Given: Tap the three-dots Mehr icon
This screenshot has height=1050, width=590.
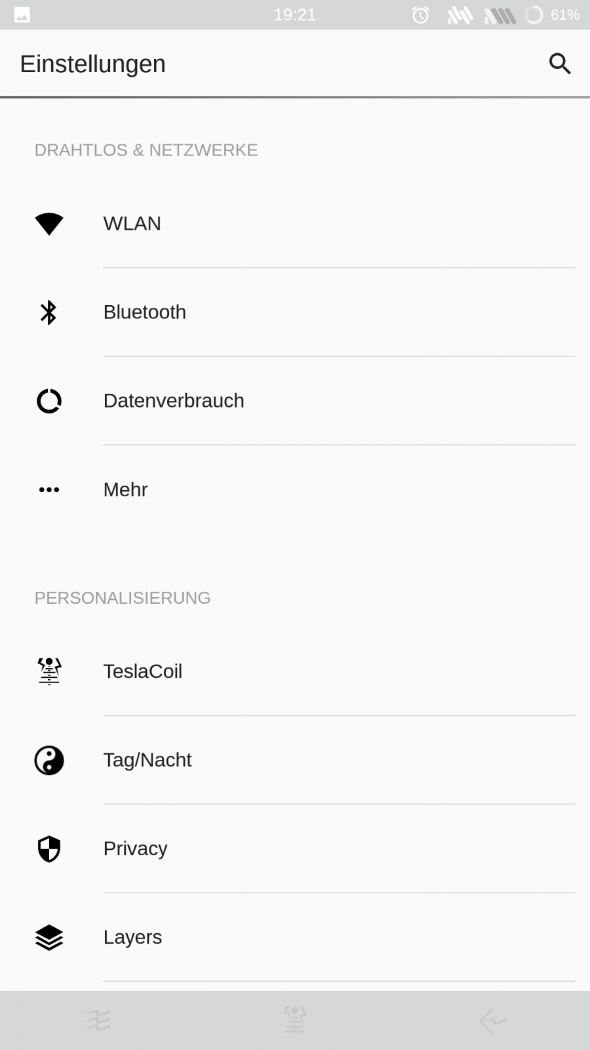Looking at the screenshot, I should [49, 490].
